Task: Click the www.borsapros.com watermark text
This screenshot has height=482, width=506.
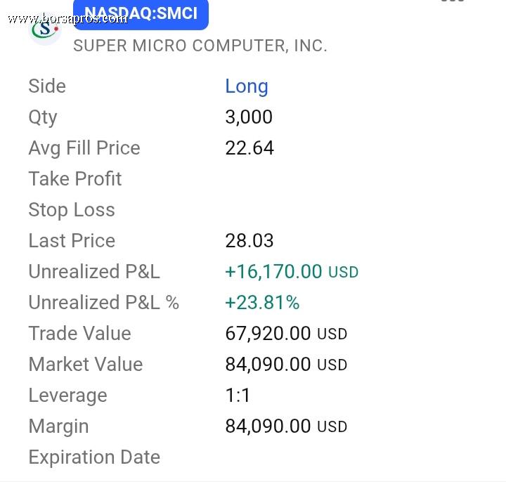Action: (x=67, y=19)
